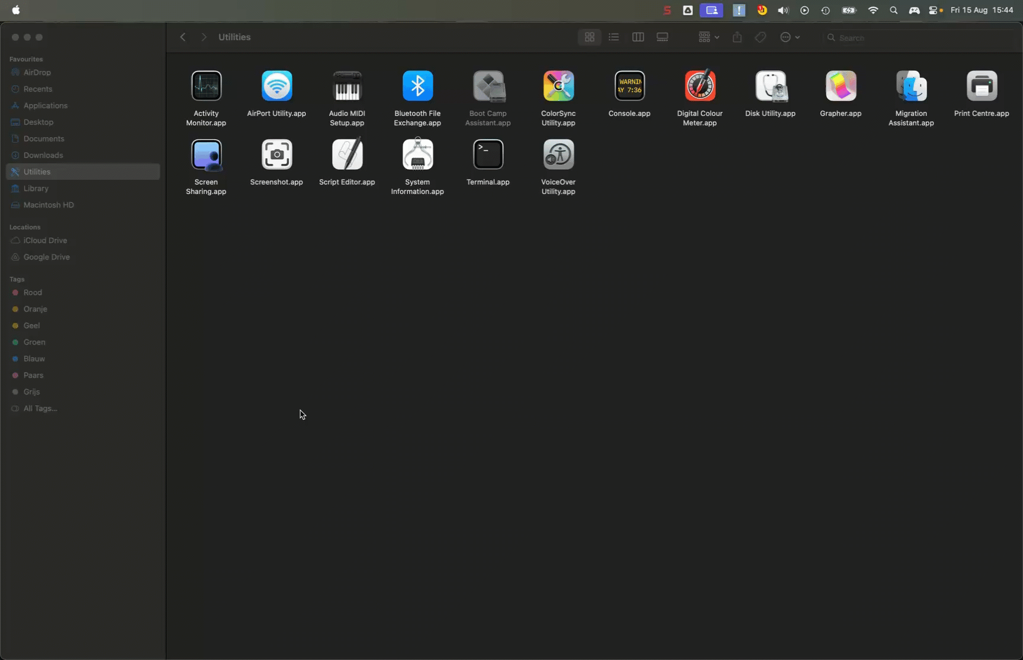Show All Tags… in the sidebar
Screen dimensions: 1023x660
click(83, 408)
